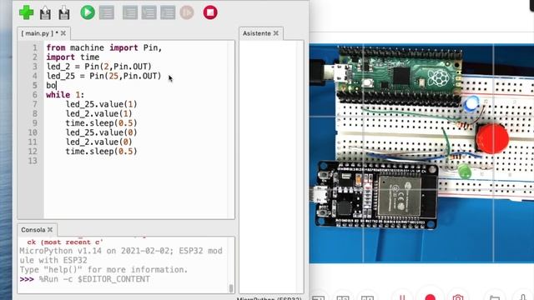Screen dimensions: 534x300
Task: Click console prompt '%Run -c $EDITOR_CONTENT'
Action: (94, 279)
